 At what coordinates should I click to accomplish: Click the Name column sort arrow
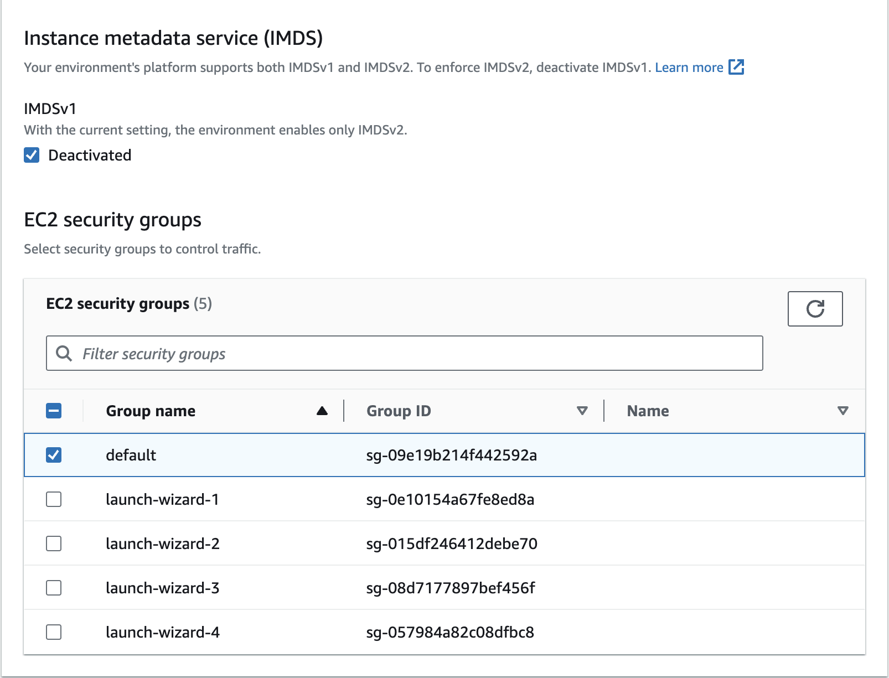coord(843,411)
